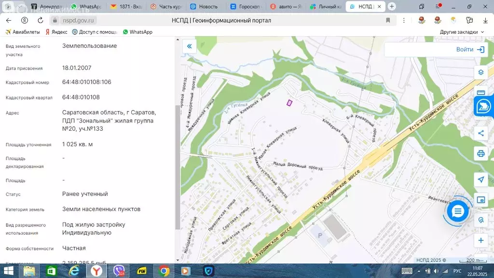494x278 pixels.
Task: Open a new browser tab with plus
Action: click(392, 6)
